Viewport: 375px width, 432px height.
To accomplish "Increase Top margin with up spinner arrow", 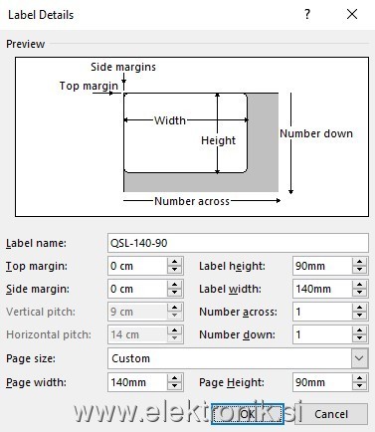I will click(x=175, y=262).
